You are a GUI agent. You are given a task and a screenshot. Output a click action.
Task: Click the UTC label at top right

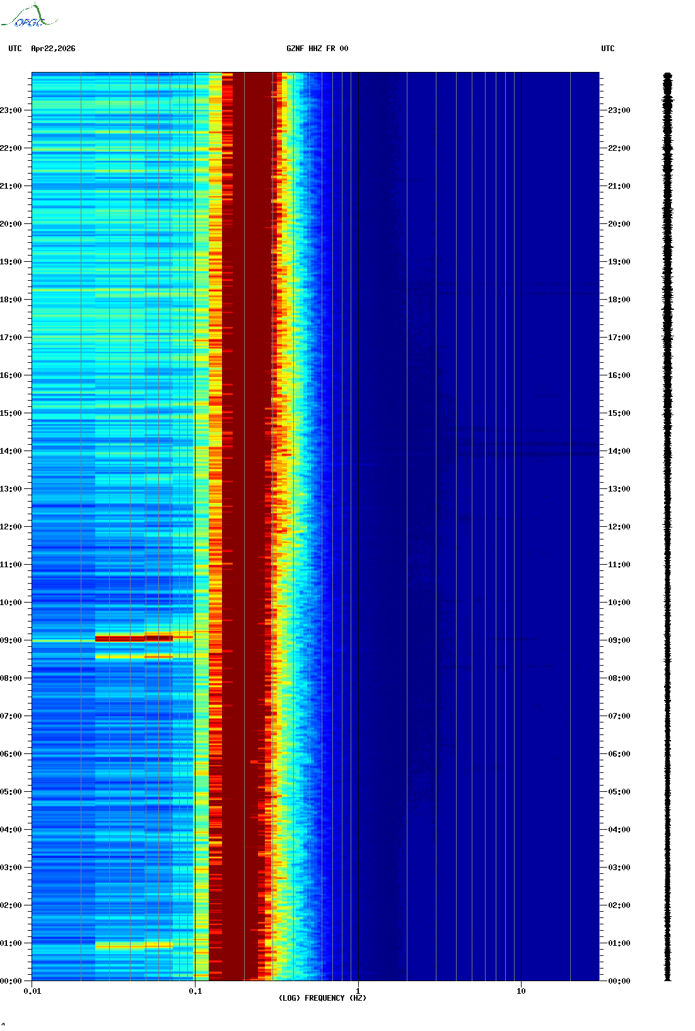pyautogui.click(x=607, y=49)
